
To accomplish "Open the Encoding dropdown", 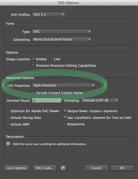I will [x=100, y=101].
